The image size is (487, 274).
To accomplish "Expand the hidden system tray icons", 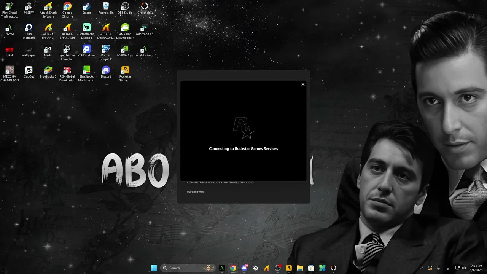I will pos(422,268).
